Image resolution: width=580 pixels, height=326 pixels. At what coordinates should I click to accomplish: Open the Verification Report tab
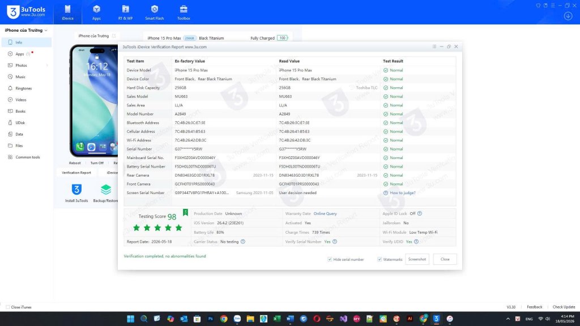76,173
